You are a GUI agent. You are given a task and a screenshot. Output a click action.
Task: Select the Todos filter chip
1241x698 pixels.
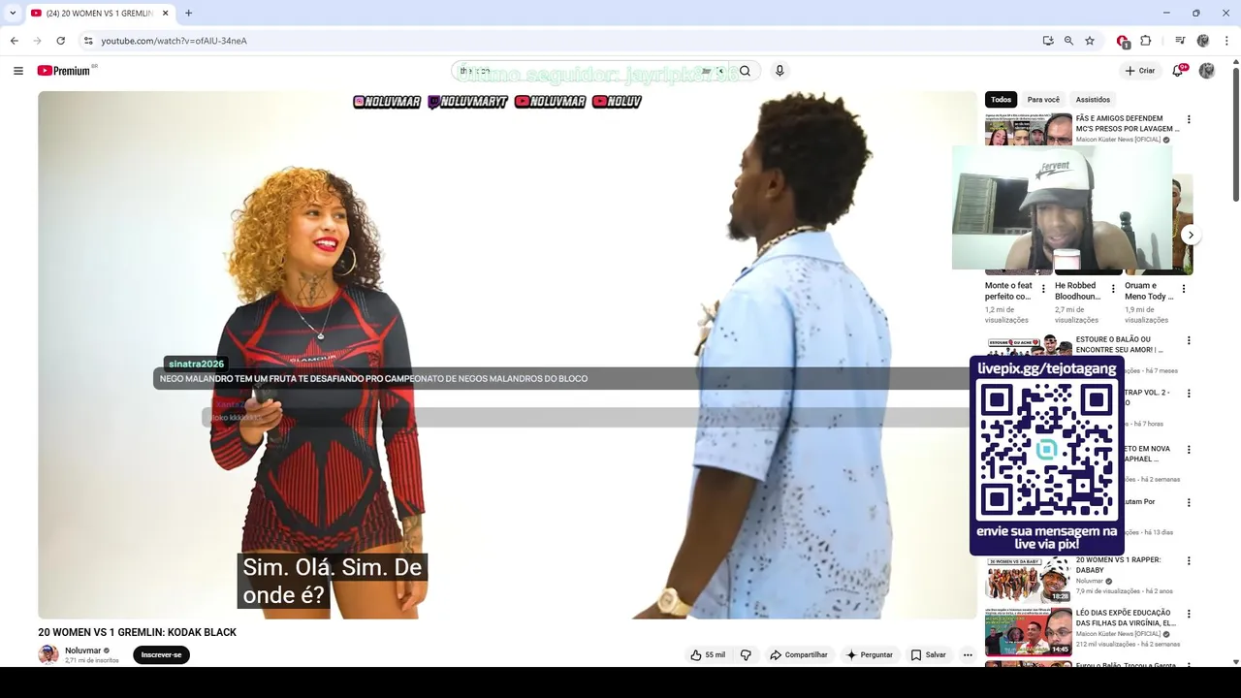[x=1001, y=100]
